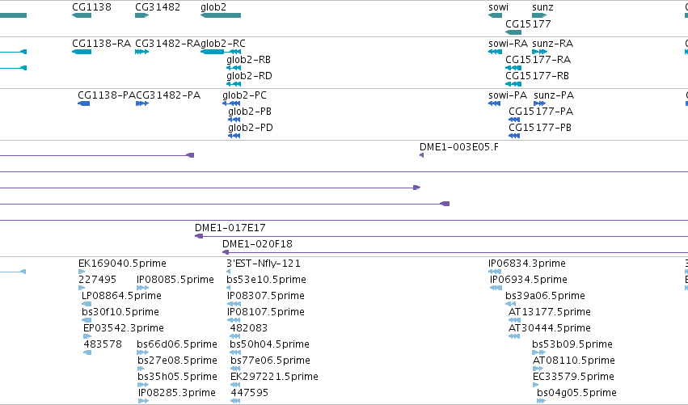Click the IP06834.3prime EST arrows
Image resolution: width=688 pixels, height=405 pixels.
(x=495, y=272)
